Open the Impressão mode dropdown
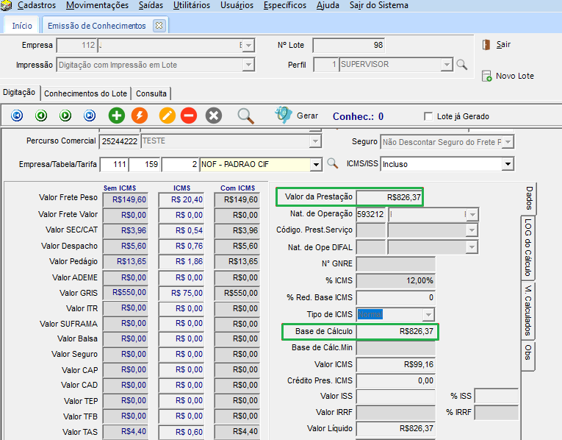This screenshot has width=562, height=440. click(248, 65)
